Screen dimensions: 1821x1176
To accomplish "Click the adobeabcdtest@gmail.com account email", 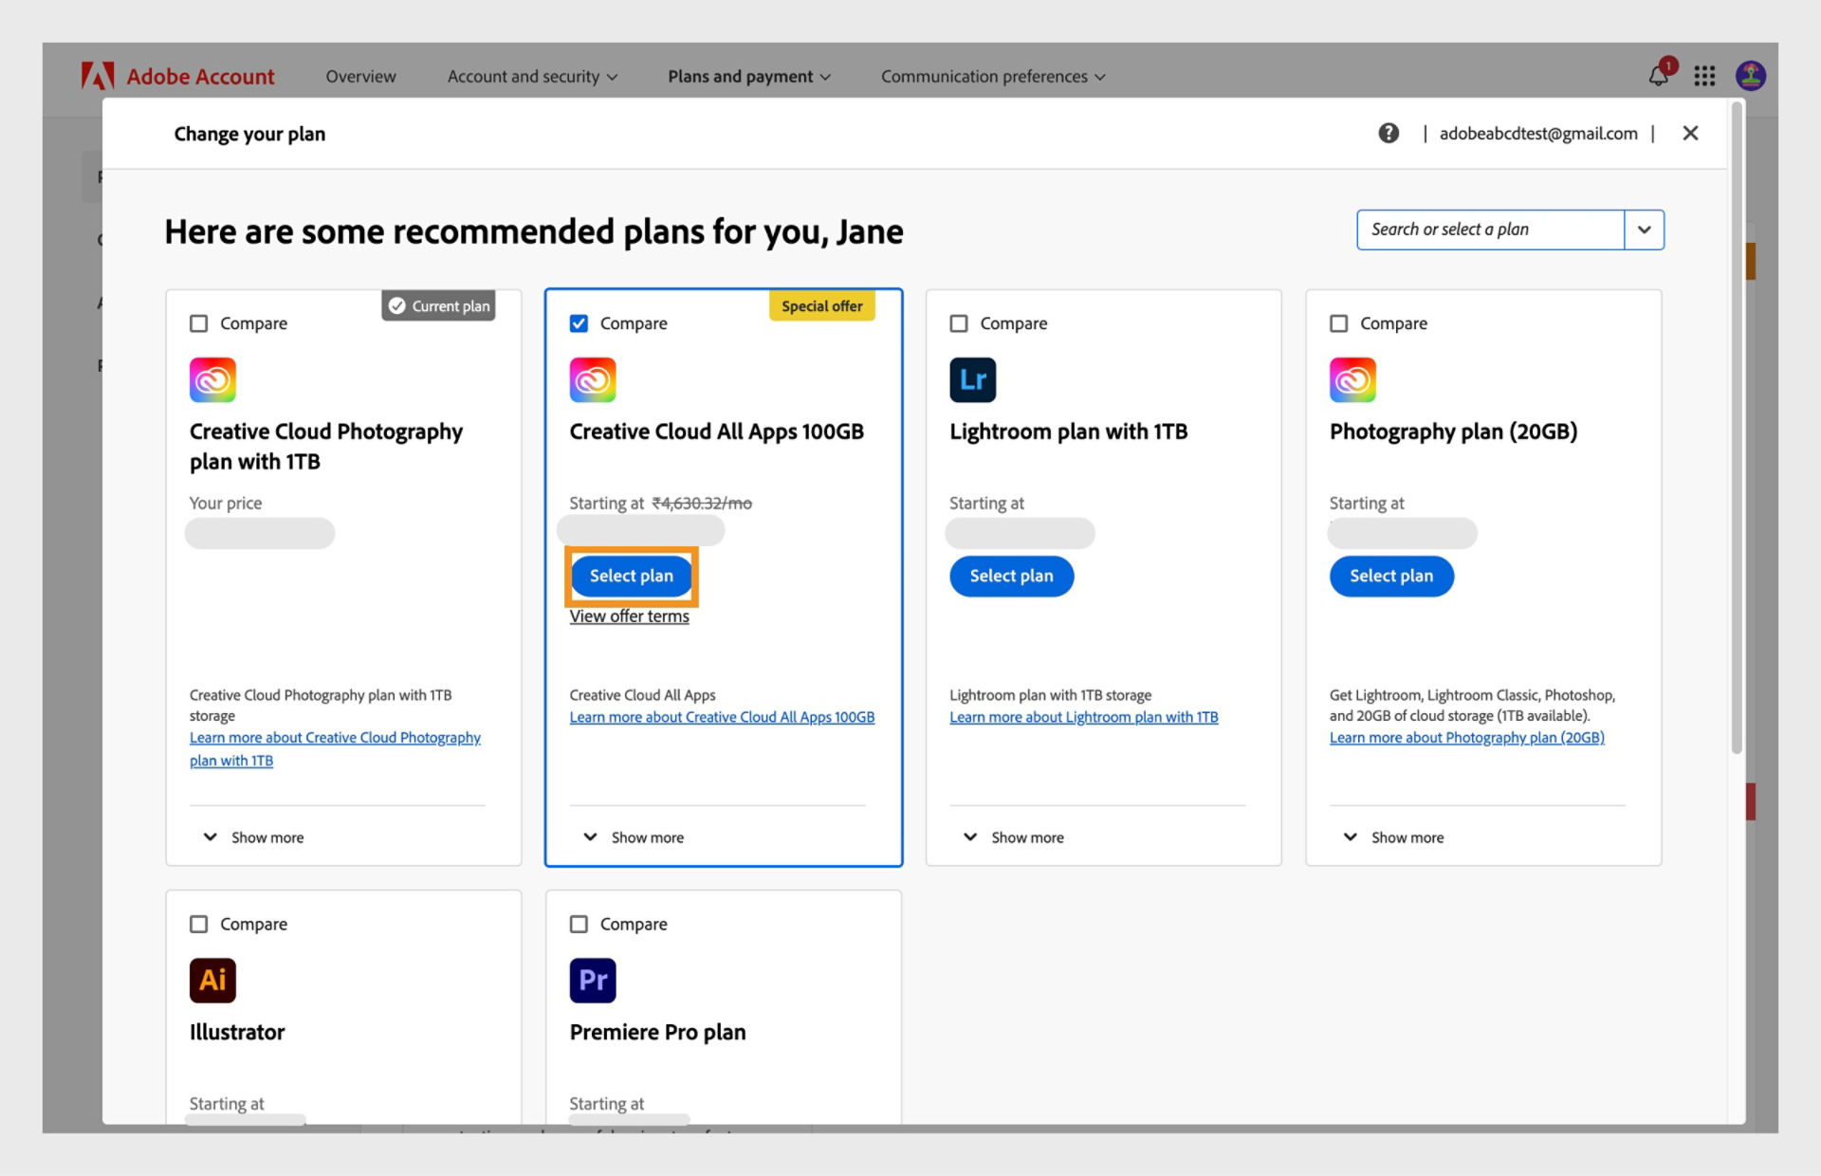I will (1538, 134).
